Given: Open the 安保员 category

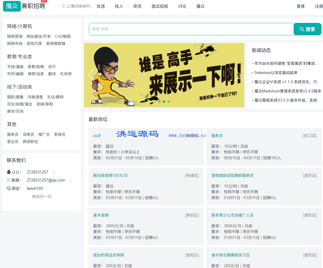Looking at the screenshot, I should (x=59, y=135).
